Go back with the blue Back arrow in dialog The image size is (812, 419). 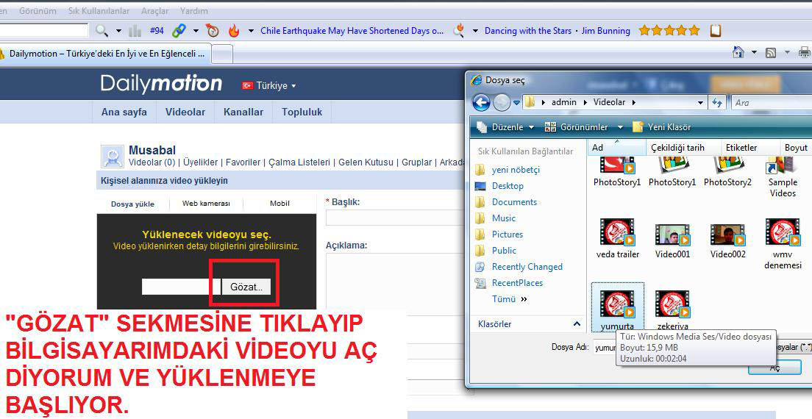481,102
